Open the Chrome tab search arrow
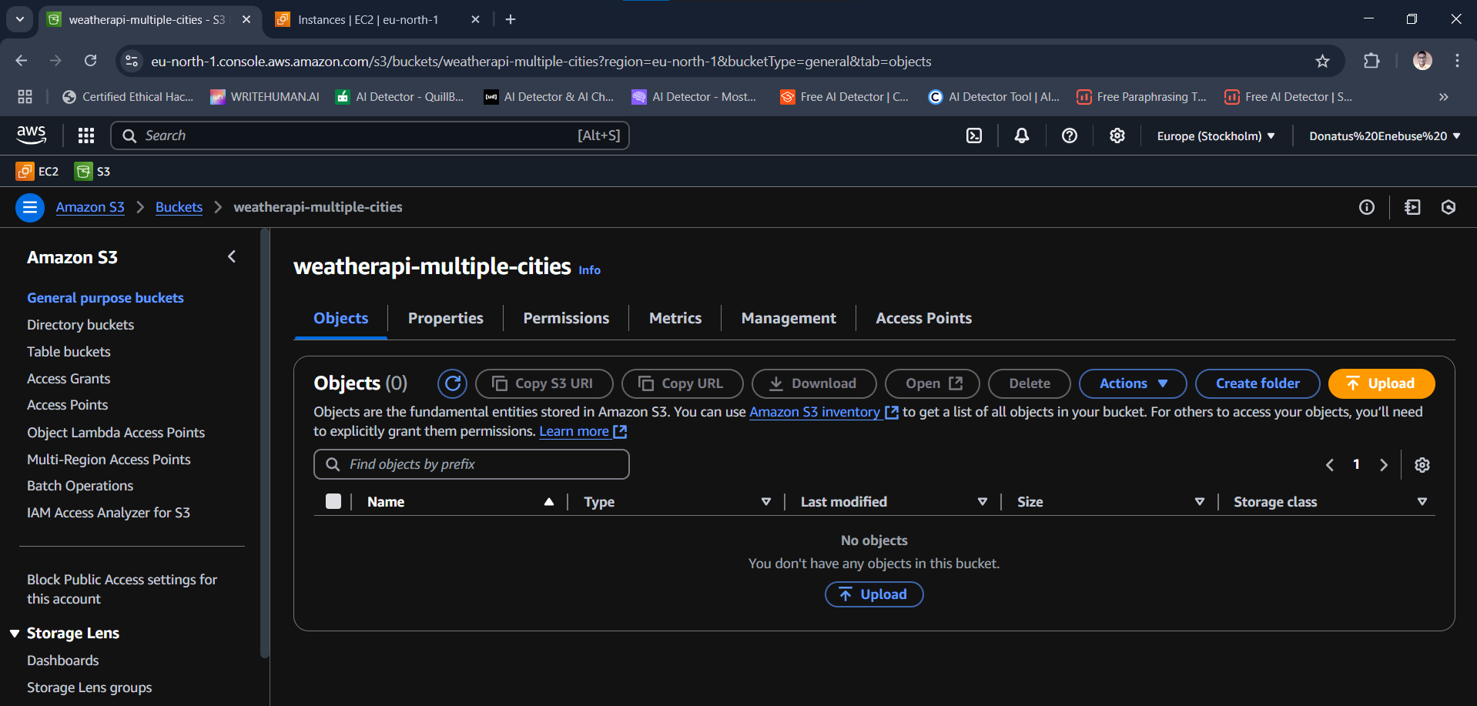Image resolution: width=1477 pixels, height=706 pixels. (x=19, y=18)
